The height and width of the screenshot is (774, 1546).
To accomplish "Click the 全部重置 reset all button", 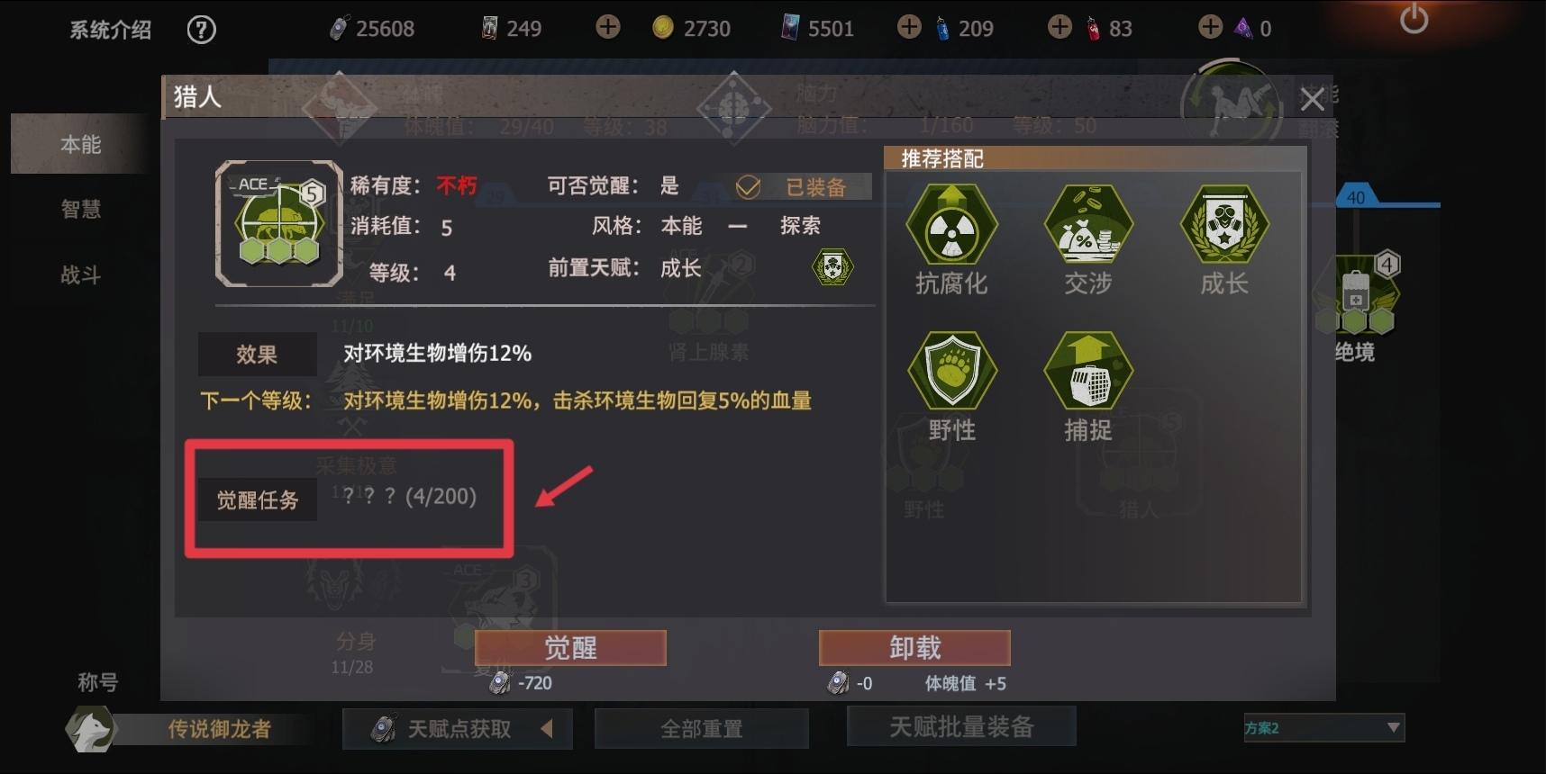I will pos(701,728).
